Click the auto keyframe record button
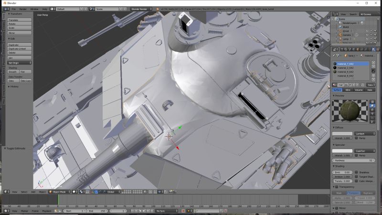Image resolution: width=382 pixels, height=215 pixels. pyautogui.click(x=183, y=211)
